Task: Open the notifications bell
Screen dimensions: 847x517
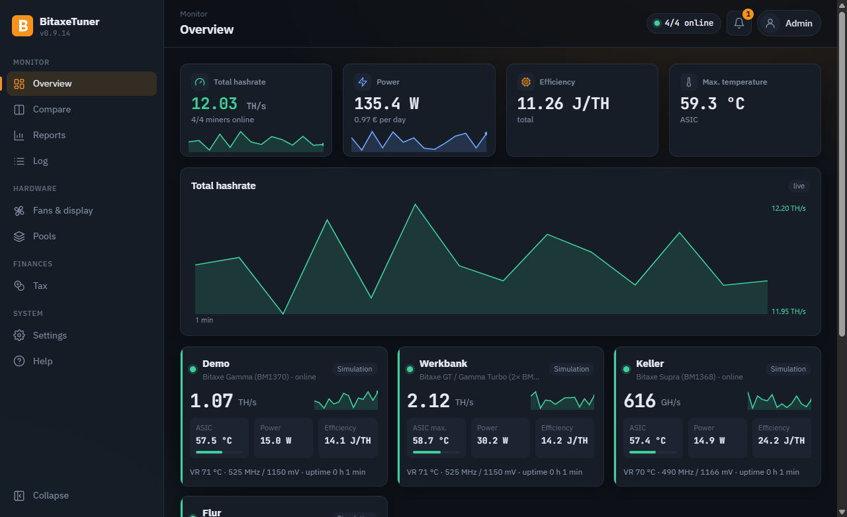Action: [x=739, y=23]
